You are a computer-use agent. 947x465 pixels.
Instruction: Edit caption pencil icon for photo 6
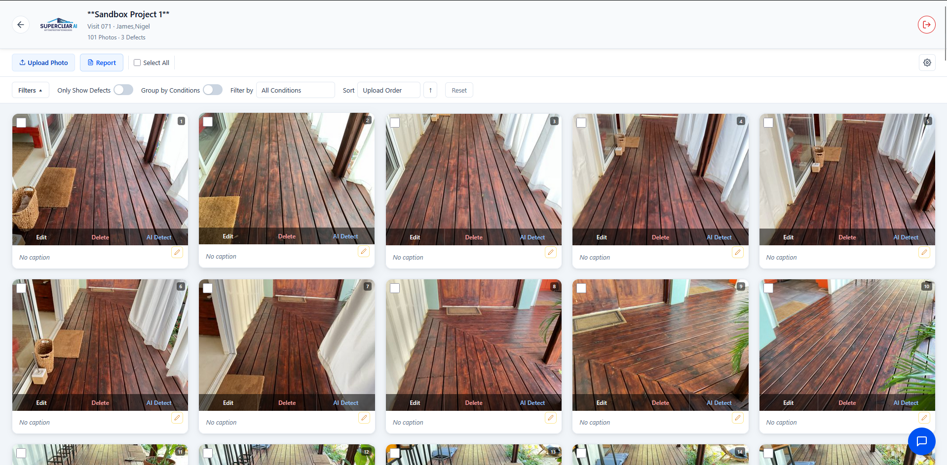[x=177, y=418]
